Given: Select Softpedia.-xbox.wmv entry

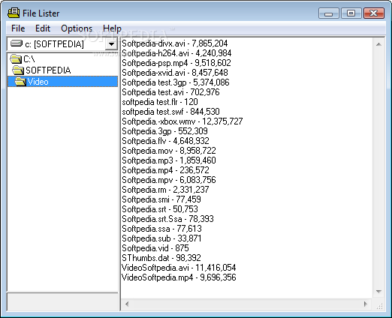Looking at the screenshot, I should (x=182, y=121).
